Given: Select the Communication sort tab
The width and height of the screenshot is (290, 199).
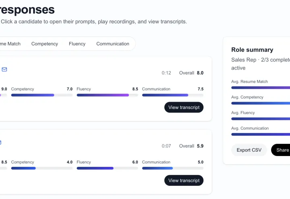Looking at the screenshot, I should 113,44.
